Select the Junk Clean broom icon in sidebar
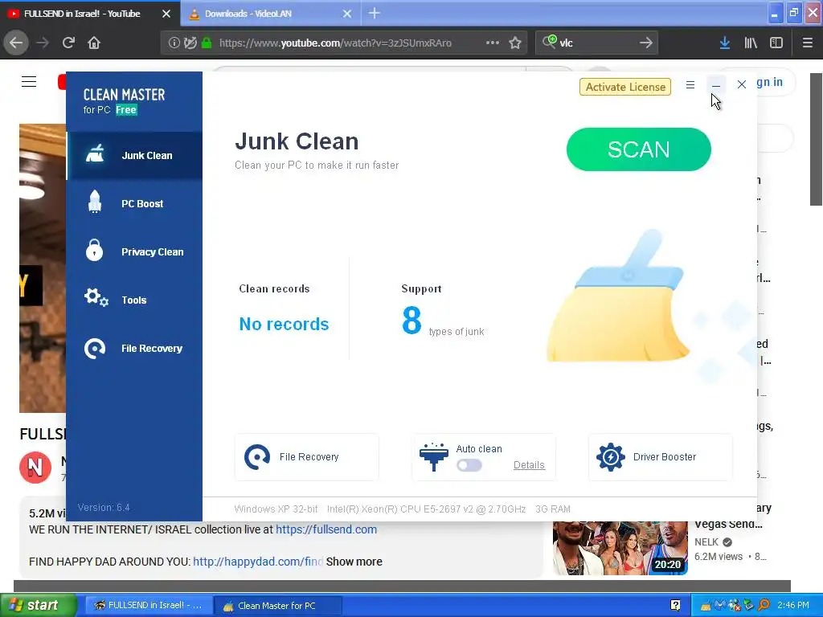Viewport: 823px width, 617px height. [95, 155]
